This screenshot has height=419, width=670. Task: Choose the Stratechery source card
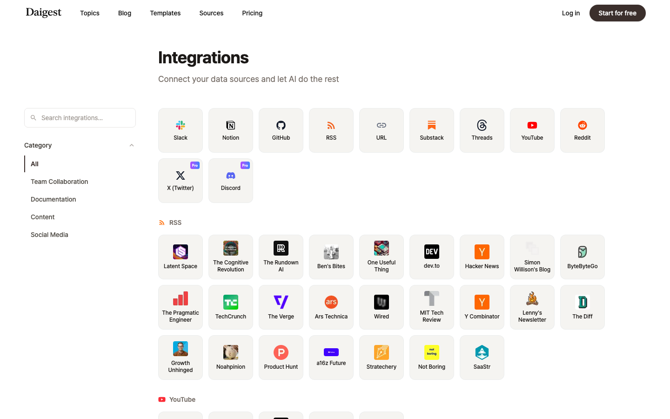click(x=382, y=358)
